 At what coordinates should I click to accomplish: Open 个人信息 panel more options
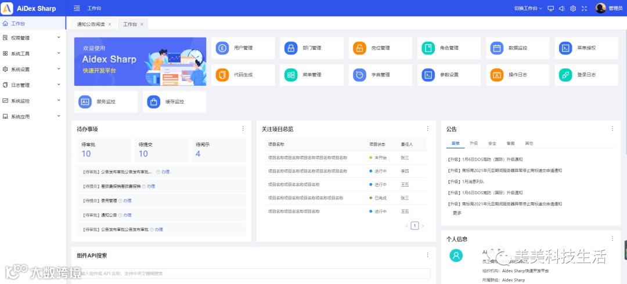click(x=612, y=238)
